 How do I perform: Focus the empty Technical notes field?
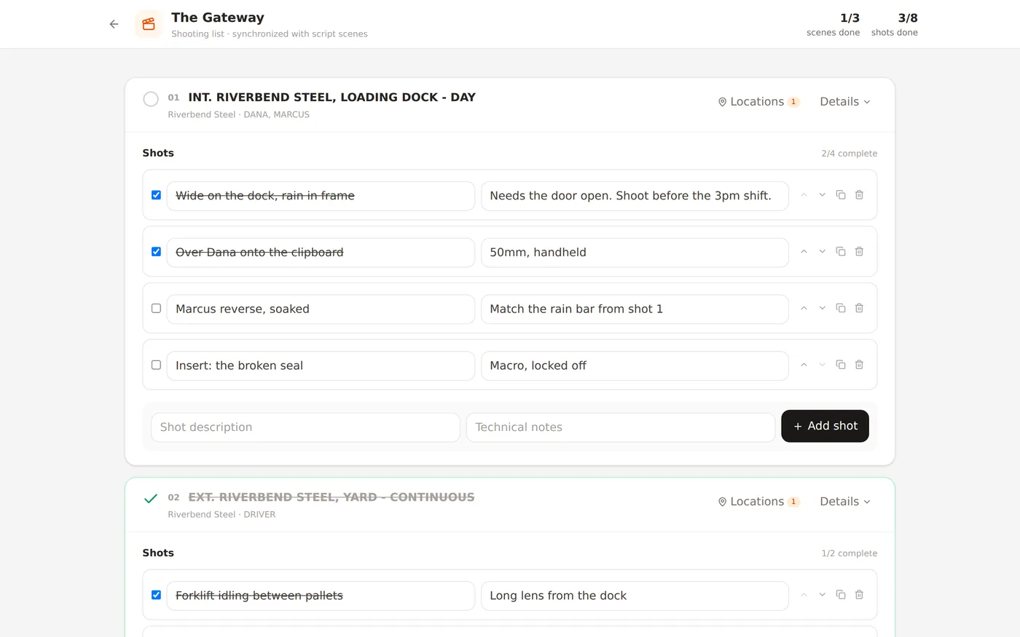[621, 427]
